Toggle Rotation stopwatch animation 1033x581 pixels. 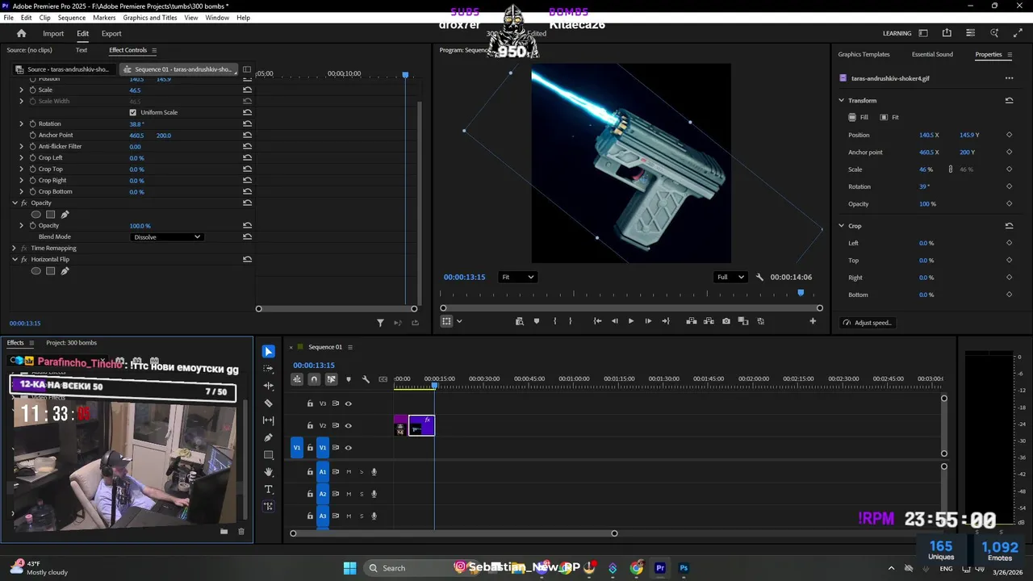tap(33, 123)
